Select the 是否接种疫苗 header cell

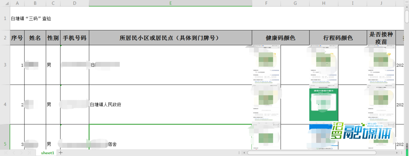(381, 38)
